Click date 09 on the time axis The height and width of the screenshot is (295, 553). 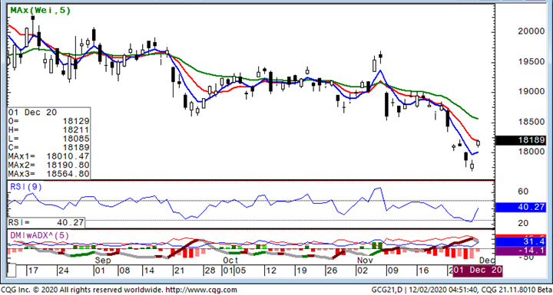tap(393, 271)
